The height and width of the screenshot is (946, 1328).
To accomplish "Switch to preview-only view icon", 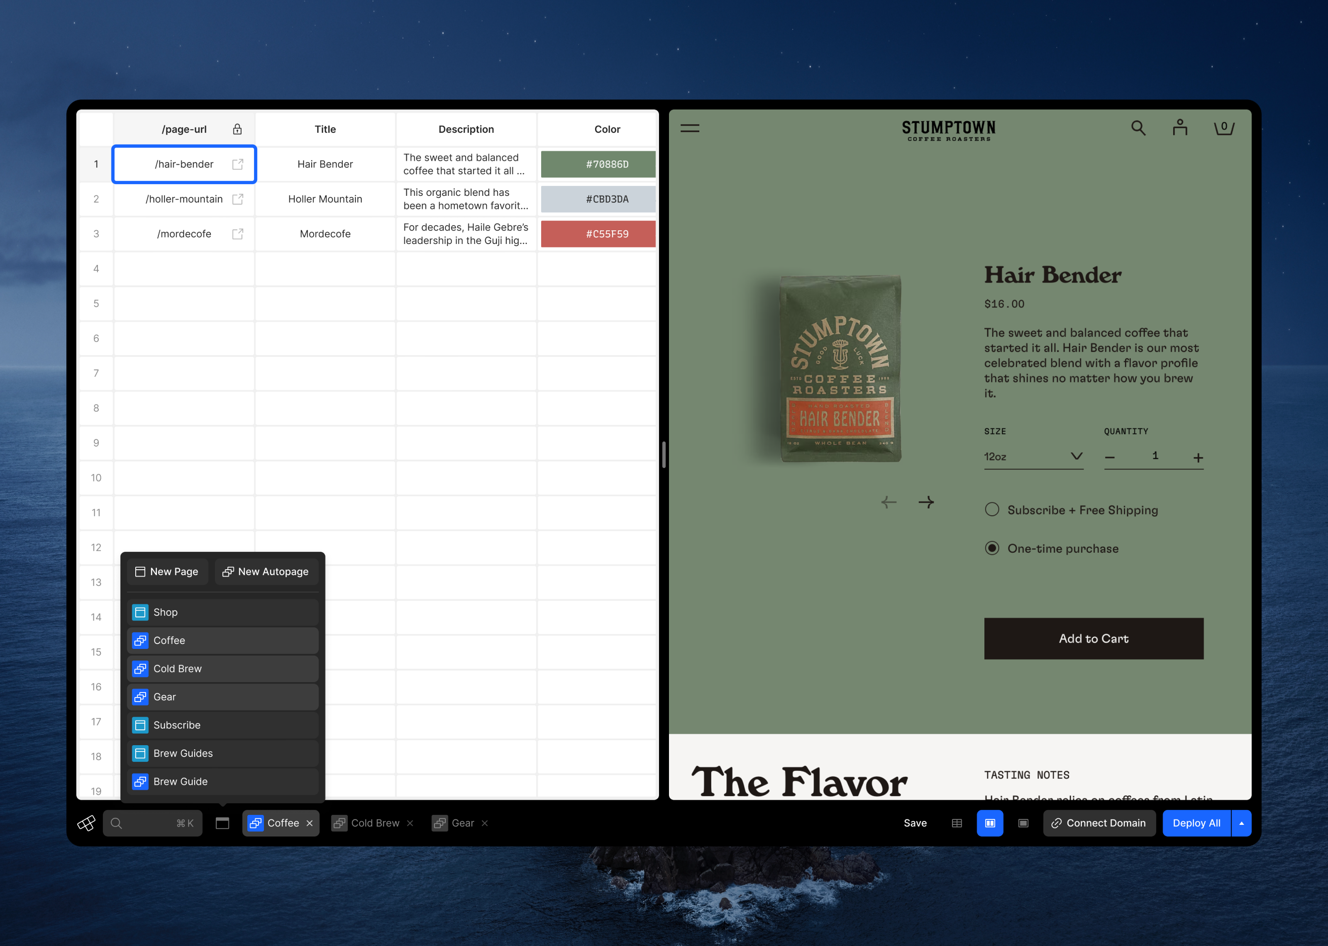I will pos(1023,823).
